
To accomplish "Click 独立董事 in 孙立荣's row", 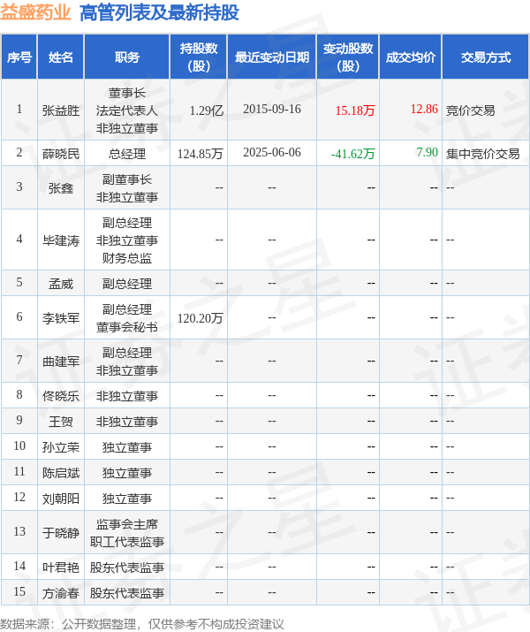I will [x=127, y=447].
